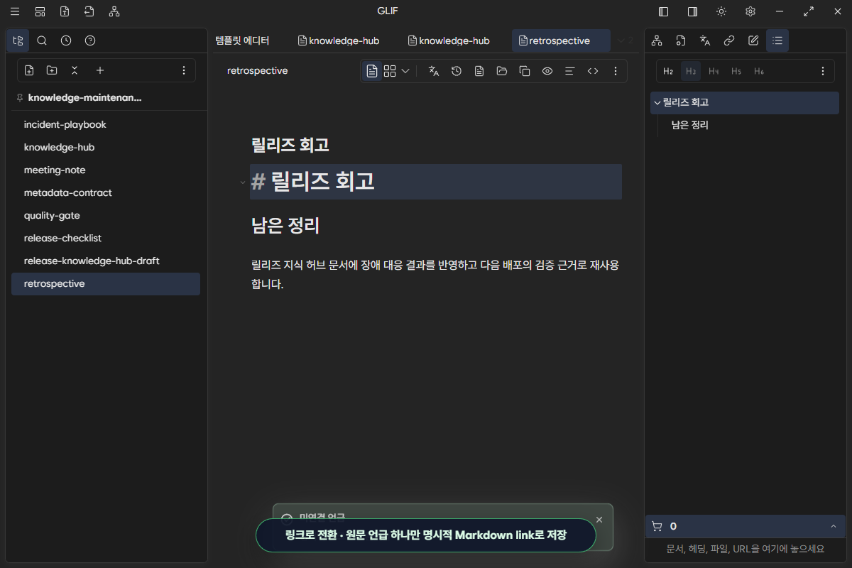Screen dimensions: 852x568
Task: Open the editor toolbar more-options menu
Action: [x=616, y=71]
